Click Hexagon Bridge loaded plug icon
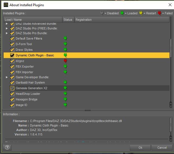This screenshot has height=154, width=174. coord(65,99)
